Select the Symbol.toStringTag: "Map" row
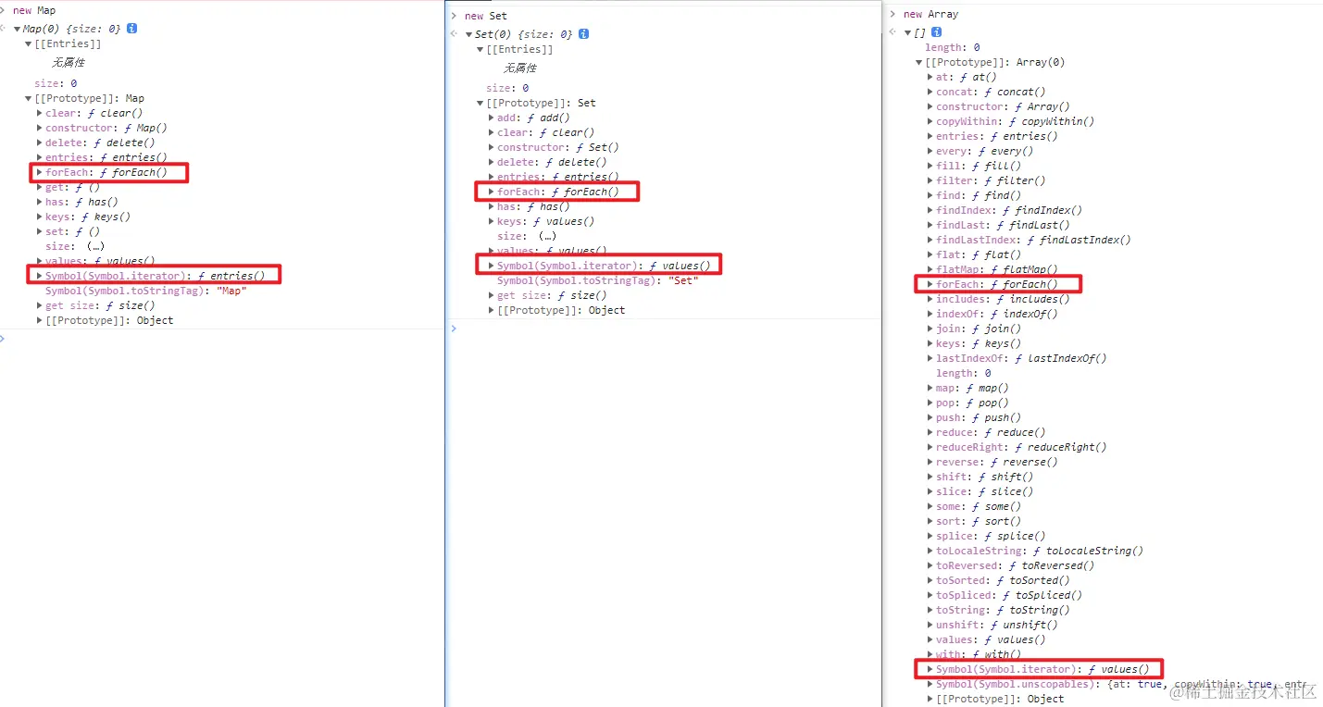 (x=145, y=291)
